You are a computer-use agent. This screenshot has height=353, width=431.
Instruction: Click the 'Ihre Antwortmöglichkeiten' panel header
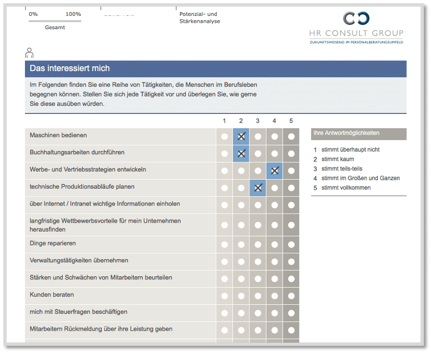(x=358, y=134)
